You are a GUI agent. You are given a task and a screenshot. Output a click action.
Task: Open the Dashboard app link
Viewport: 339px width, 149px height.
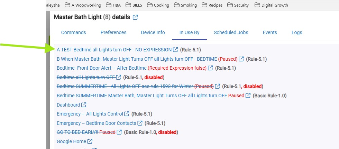click(x=68, y=105)
